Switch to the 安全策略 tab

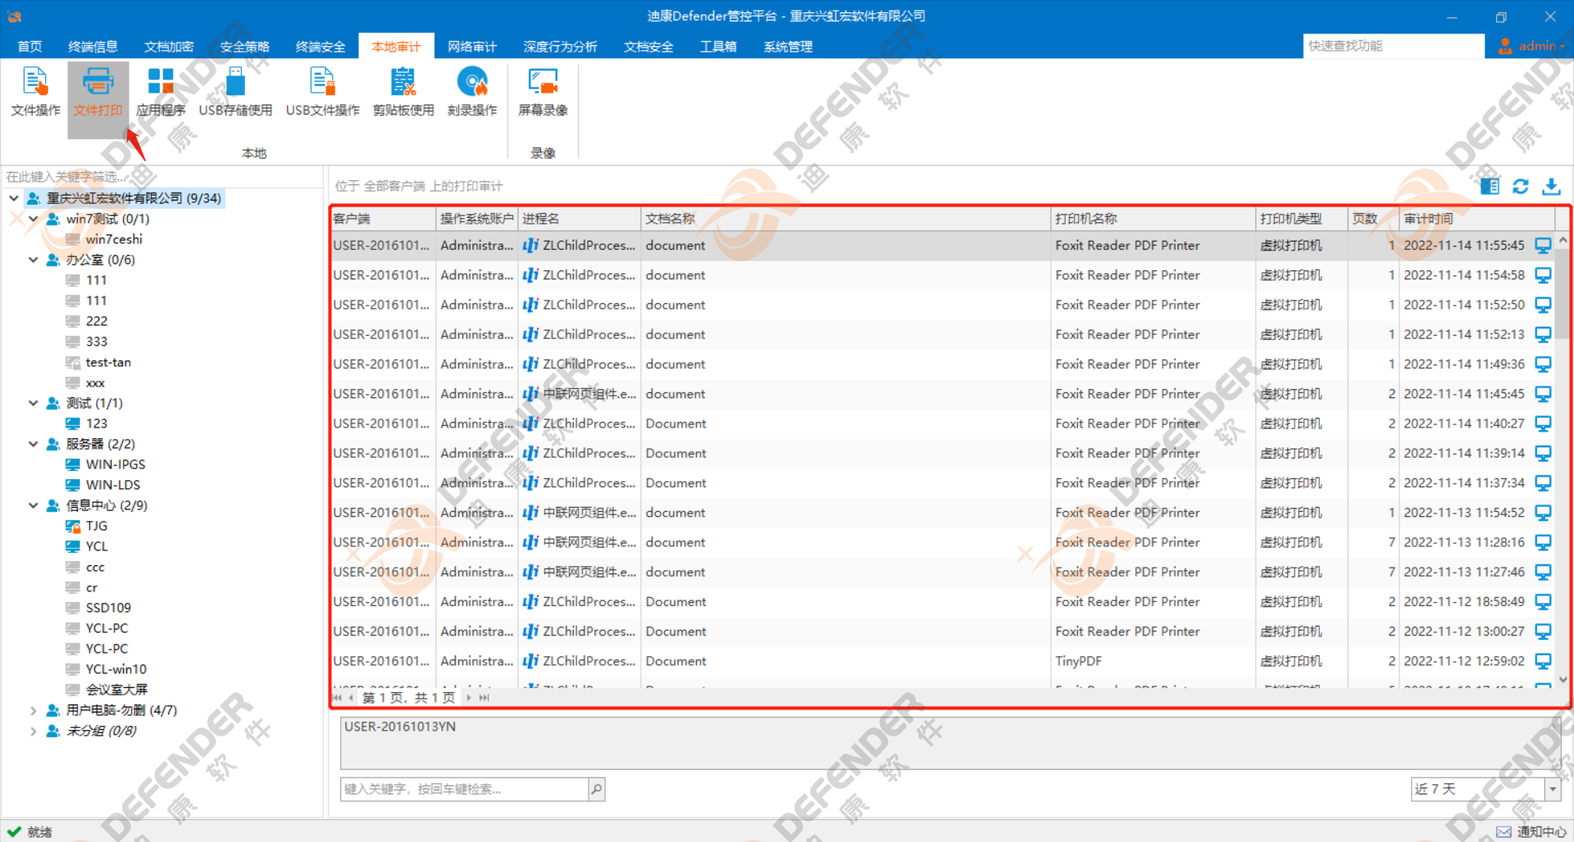244,47
